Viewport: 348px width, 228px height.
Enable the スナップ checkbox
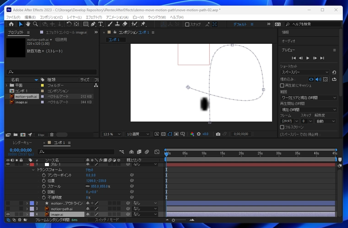187,25
